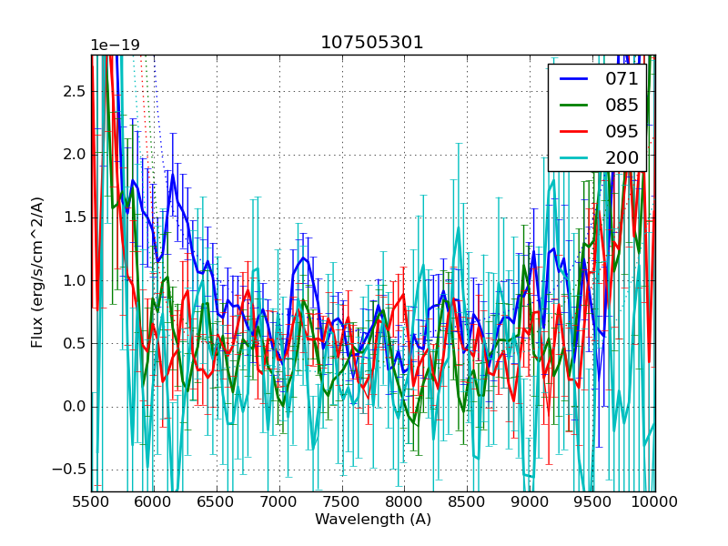Click the cyan line sample in legend
This screenshot has width=728, height=546.
(x=574, y=158)
